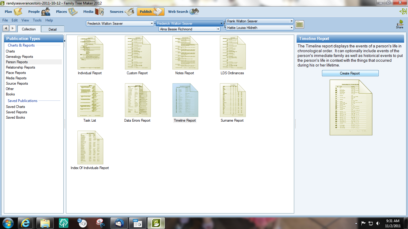Open the Media workspace
Screen dimensions: 408x229
pyautogui.click(x=93, y=12)
